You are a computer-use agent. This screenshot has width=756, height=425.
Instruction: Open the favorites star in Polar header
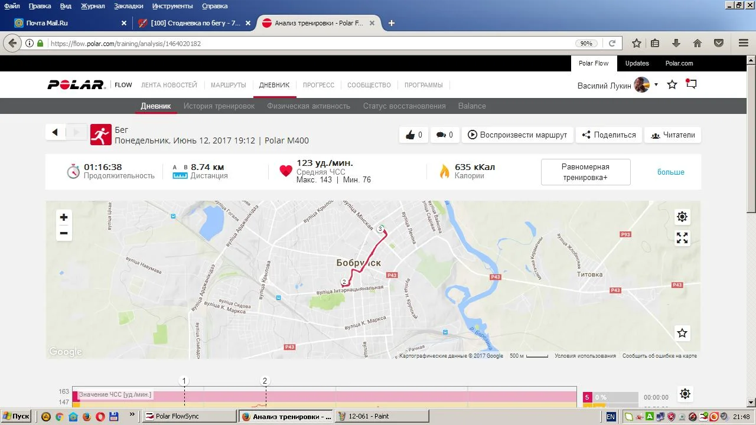click(672, 85)
